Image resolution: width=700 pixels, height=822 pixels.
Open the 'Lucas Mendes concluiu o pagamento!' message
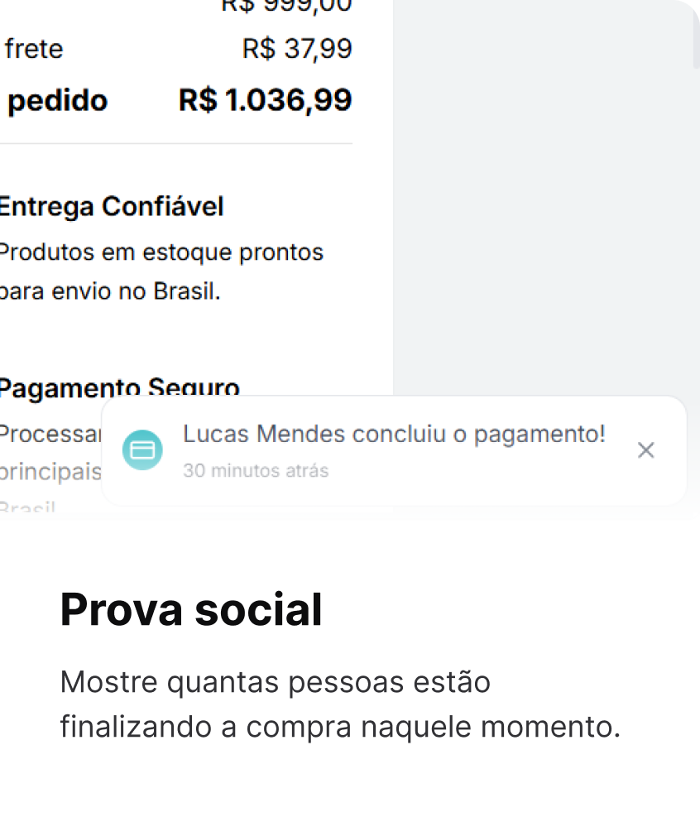click(x=394, y=434)
